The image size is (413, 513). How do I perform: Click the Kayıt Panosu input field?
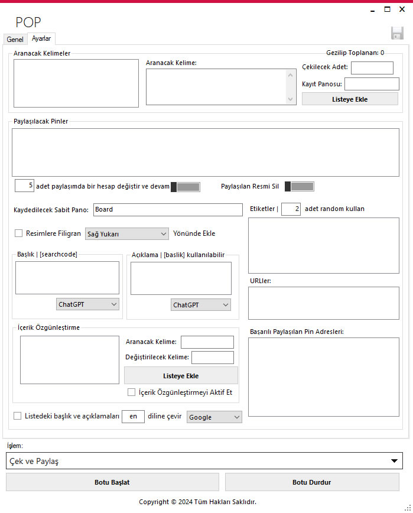(x=372, y=84)
